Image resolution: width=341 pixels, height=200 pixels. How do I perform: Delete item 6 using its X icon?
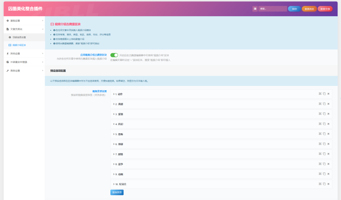click(x=328, y=144)
